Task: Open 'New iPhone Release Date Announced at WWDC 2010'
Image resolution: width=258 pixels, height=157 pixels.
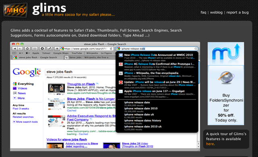Action: tap(158, 55)
